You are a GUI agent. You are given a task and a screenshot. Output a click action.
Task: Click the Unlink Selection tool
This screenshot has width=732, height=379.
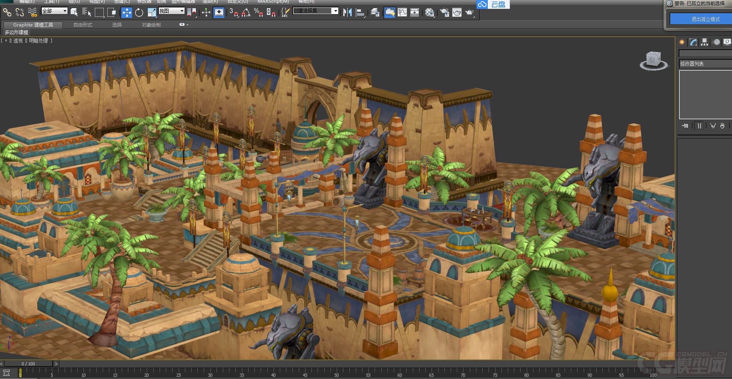click(20, 12)
